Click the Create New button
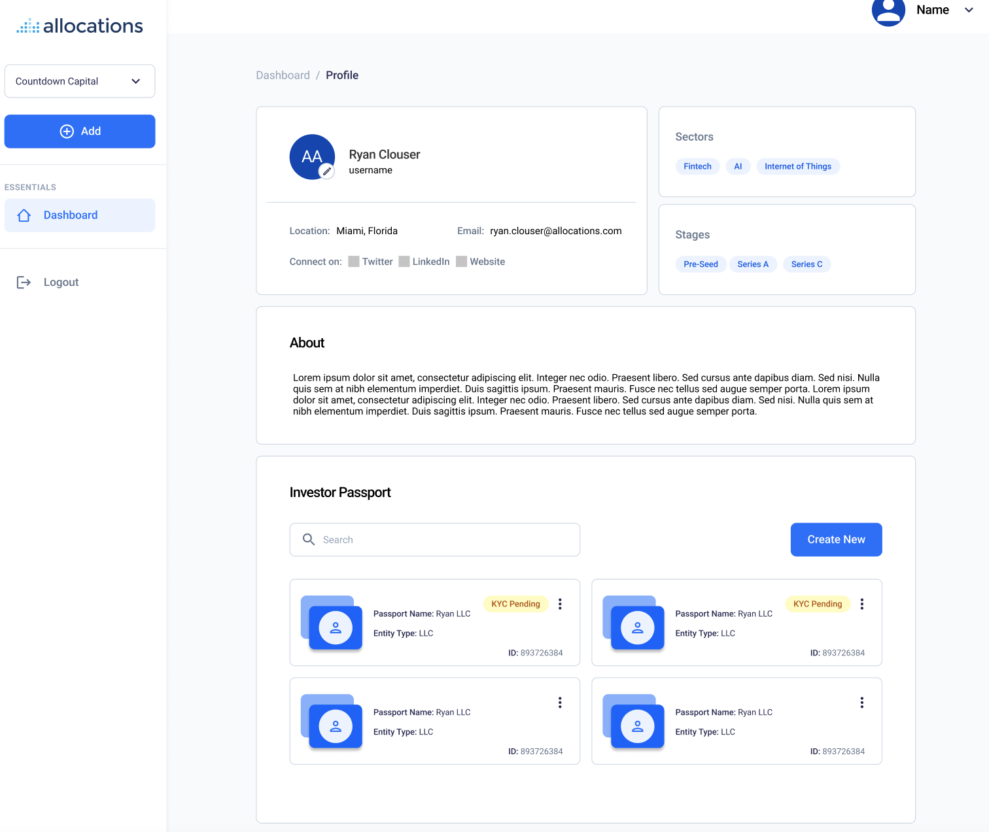The height and width of the screenshot is (832, 989). [836, 539]
